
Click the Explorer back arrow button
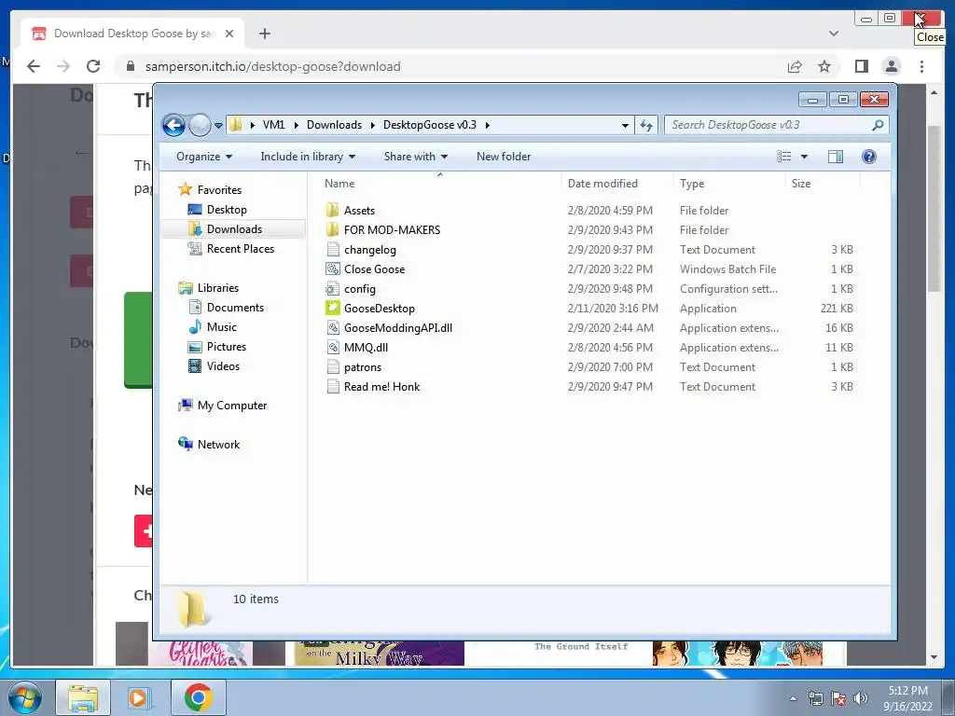pyautogui.click(x=173, y=126)
